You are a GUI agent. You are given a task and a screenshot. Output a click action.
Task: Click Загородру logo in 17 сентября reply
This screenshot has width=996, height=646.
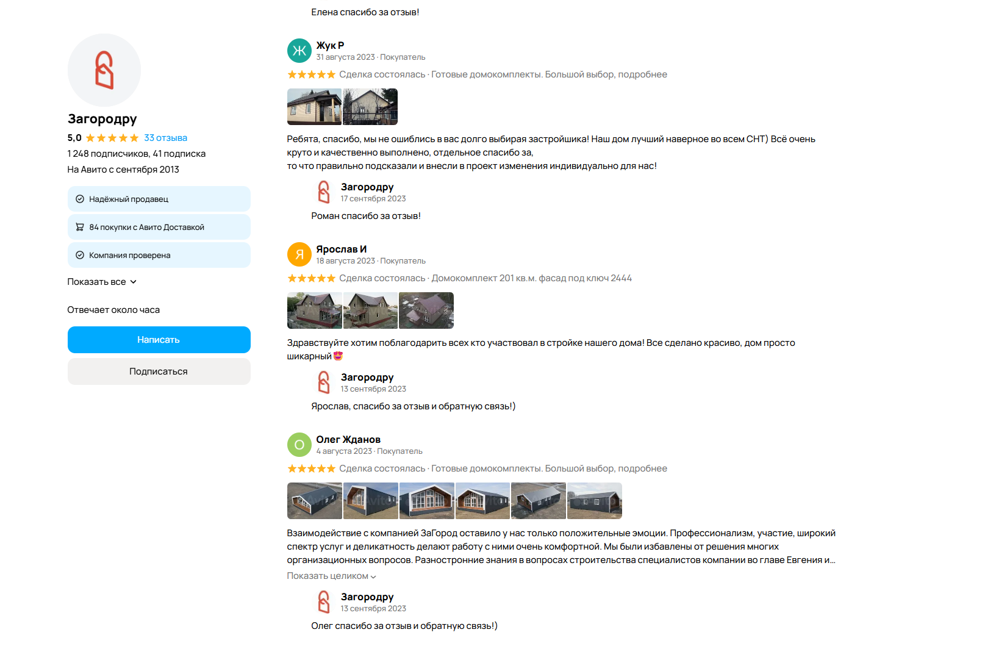[x=324, y=192]
